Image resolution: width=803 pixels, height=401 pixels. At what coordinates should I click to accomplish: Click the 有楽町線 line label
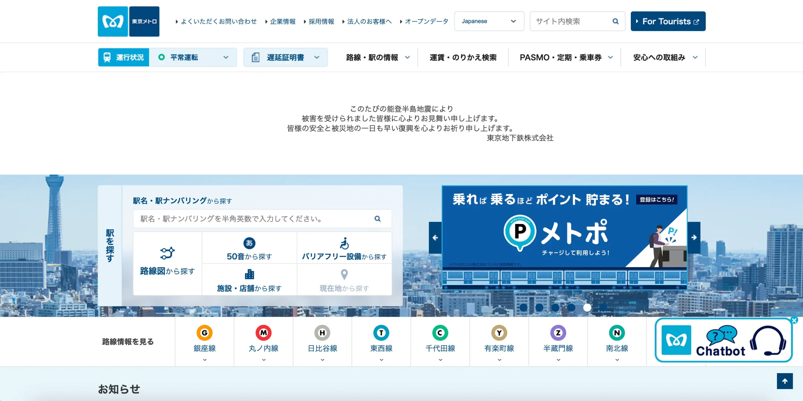coord(499,348)
